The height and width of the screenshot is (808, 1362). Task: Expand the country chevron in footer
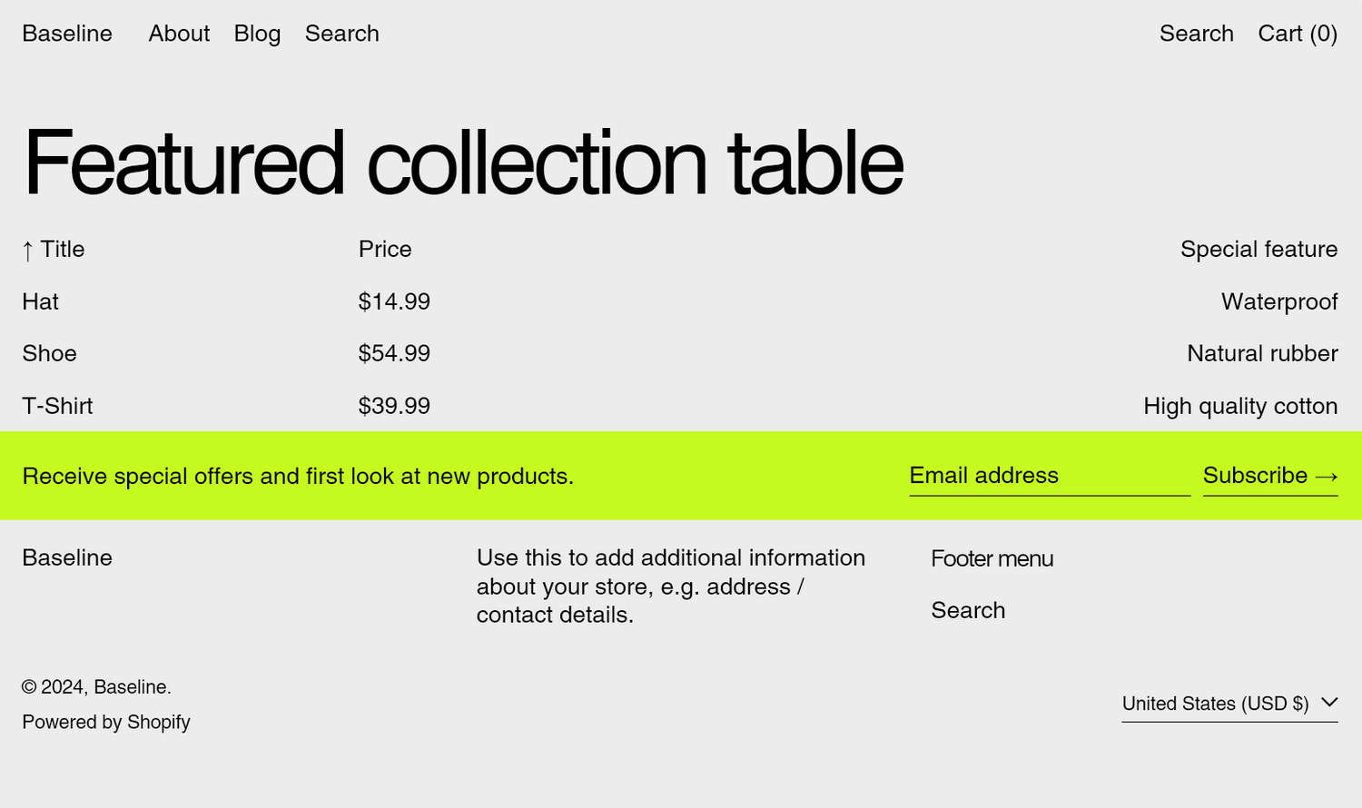(1329, 702)
